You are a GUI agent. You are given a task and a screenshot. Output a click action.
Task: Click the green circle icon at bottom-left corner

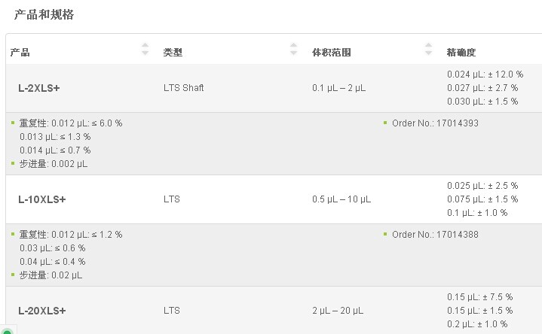7,332
